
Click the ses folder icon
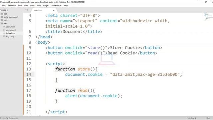(x=2, y=14)
